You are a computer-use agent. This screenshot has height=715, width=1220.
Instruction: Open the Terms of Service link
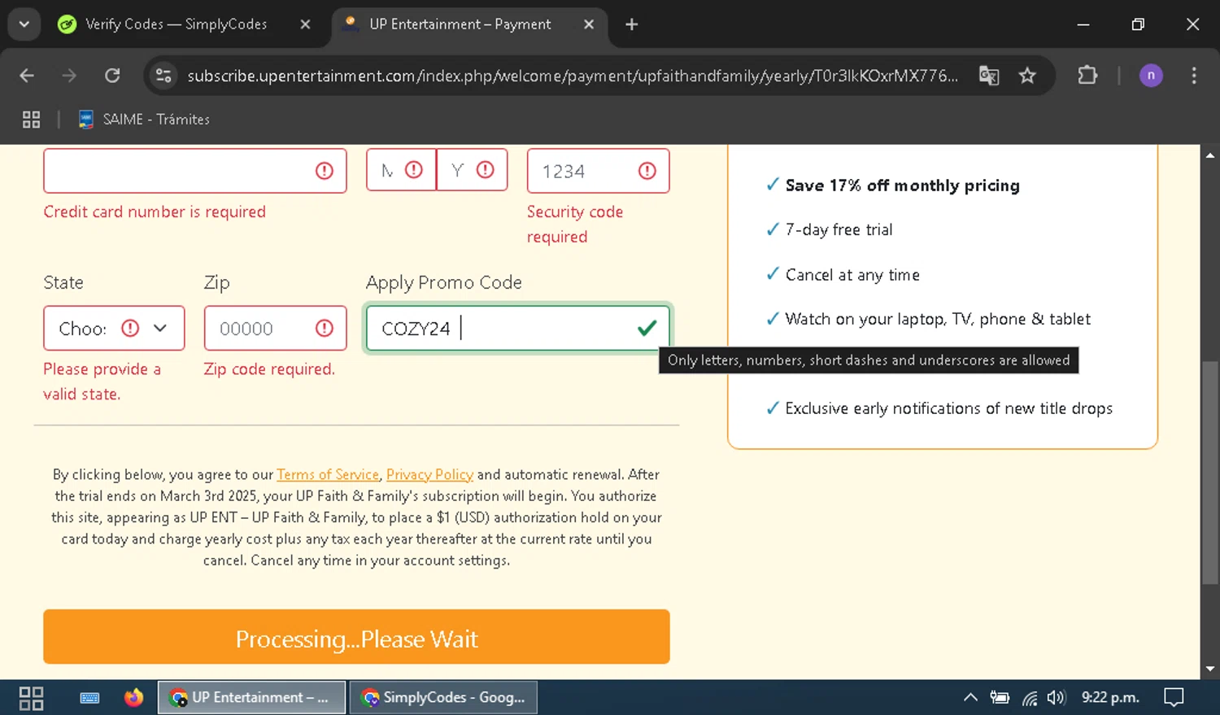click(x=328, y=474)
